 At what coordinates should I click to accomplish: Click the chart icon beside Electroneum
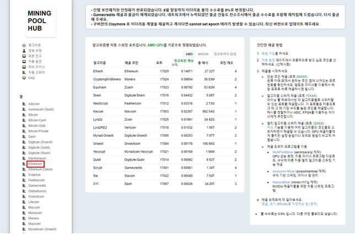[x=24, y=158]
